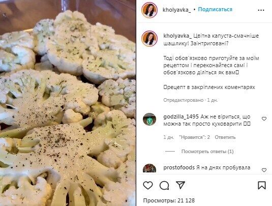The height and width of the screenshot is (206, 272).
Task: Like the prostofoods comment
Action: point(264,170)
